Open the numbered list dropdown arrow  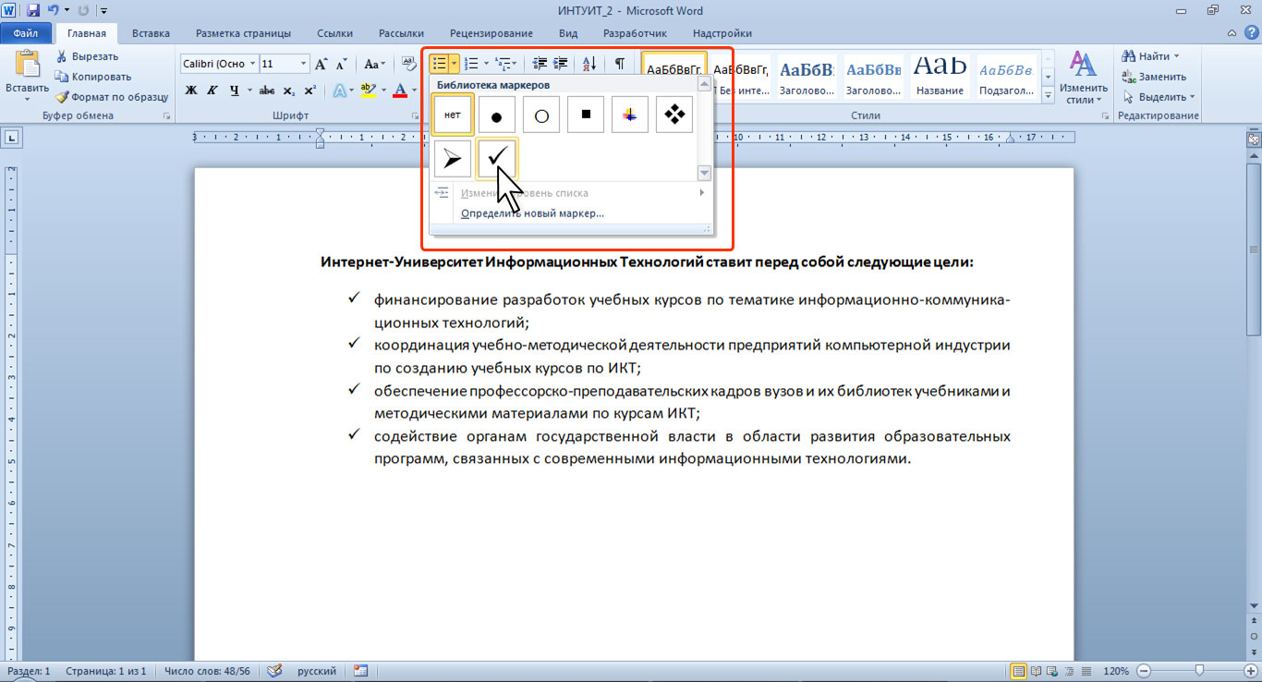click(486, 64)
